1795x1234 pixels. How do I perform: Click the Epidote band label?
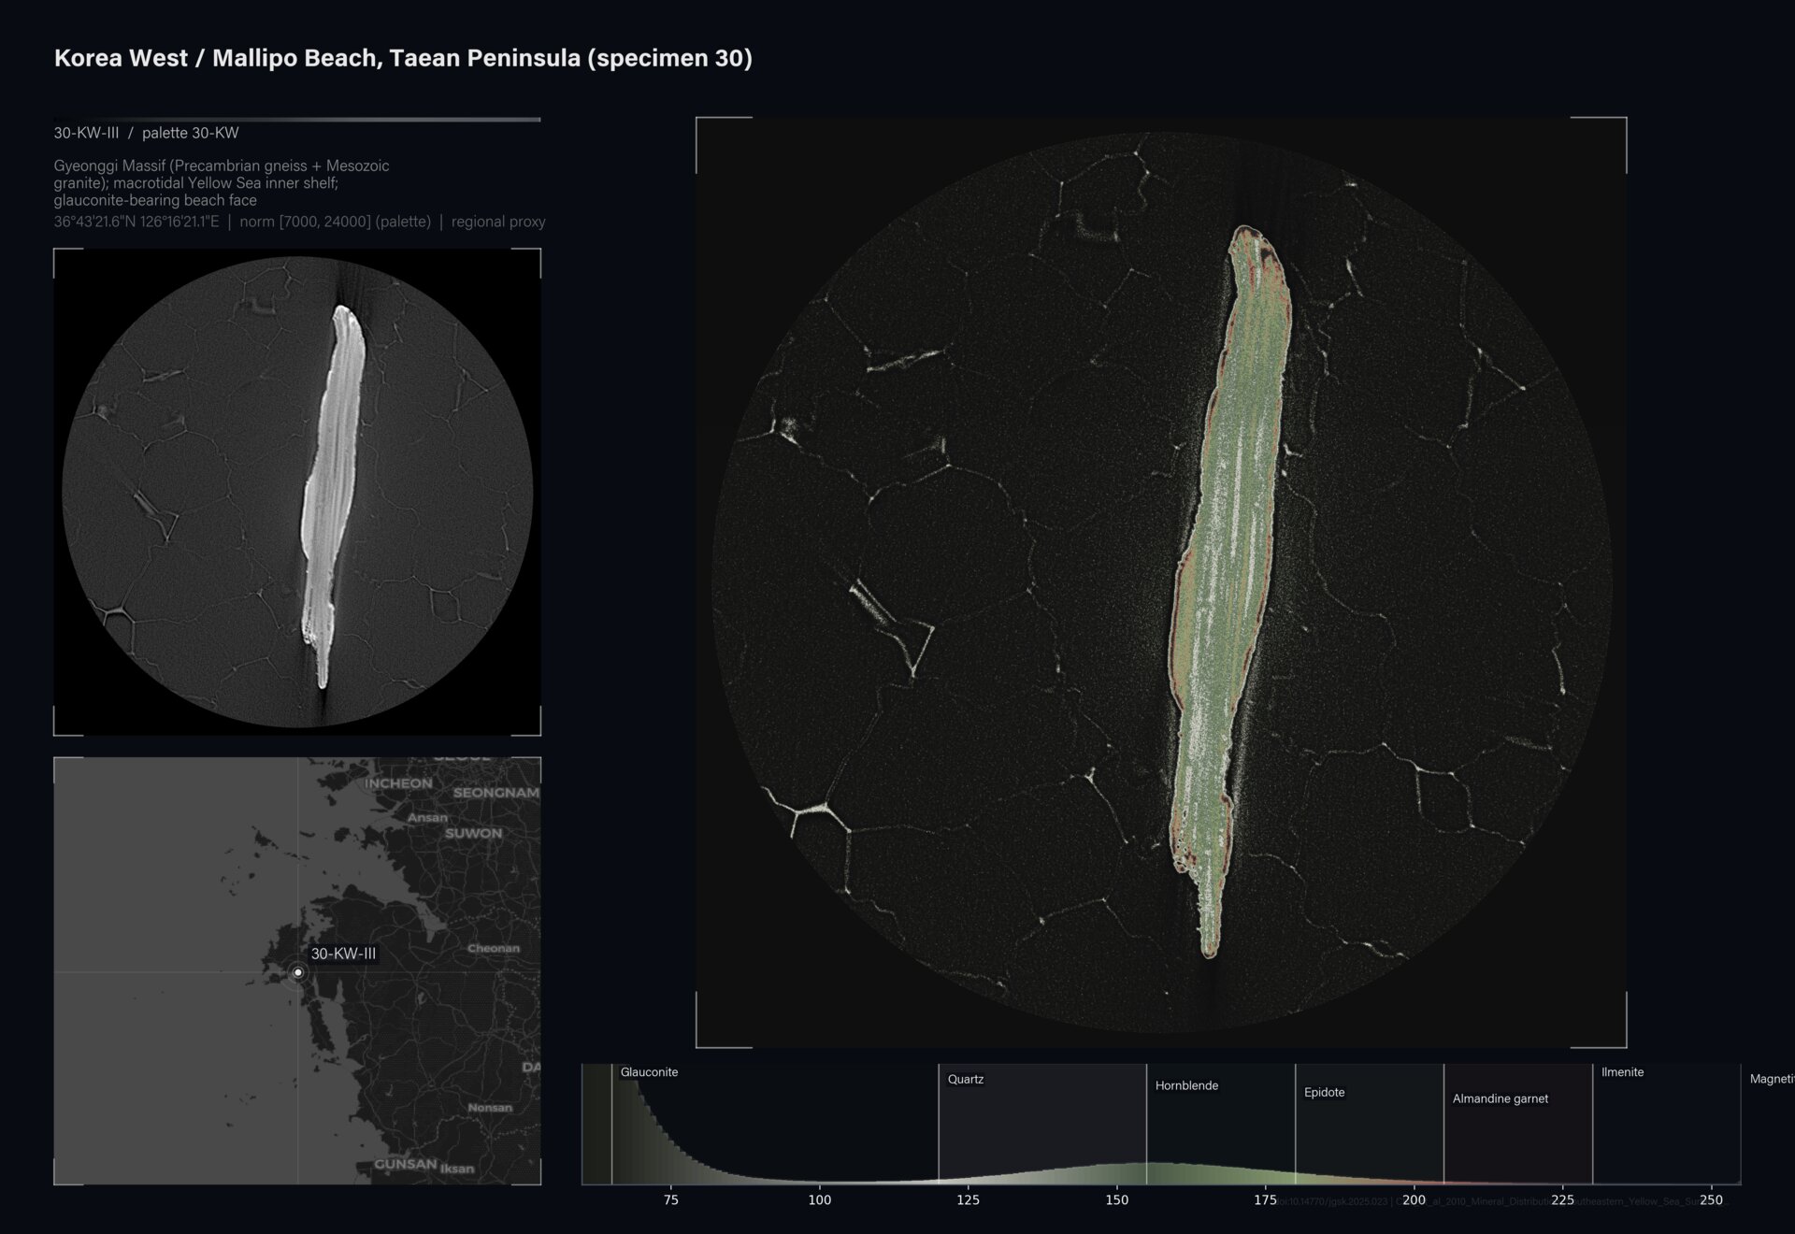pyautogui.click(x=1325, y=1092)
